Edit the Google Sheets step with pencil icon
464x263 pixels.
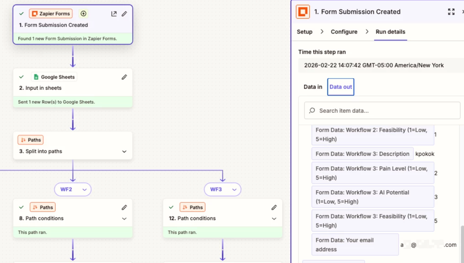point(124,77)
